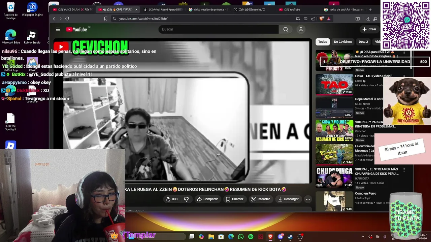The width and height of the screenshot is (431, 242).
Task: Click the Recortar clip button
Action: (260, 199)
